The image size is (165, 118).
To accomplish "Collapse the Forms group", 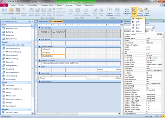I will point(29,82).
